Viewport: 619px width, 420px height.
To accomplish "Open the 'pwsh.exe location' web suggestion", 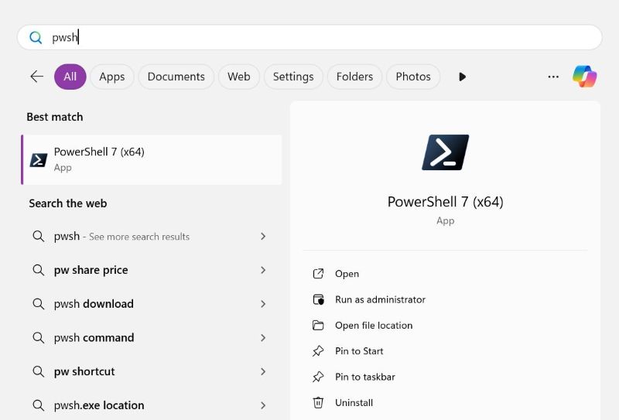I will point(99,405).
